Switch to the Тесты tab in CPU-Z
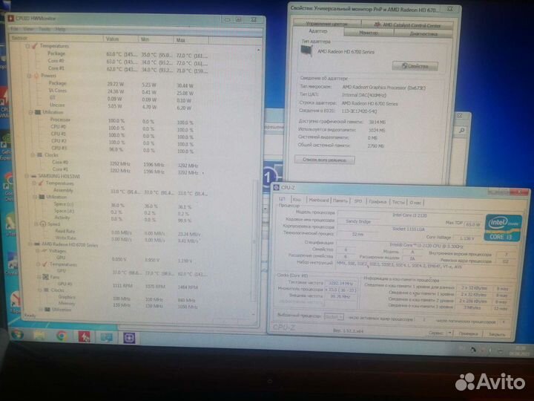This screenshot has height=401, width=534. (x=398, y=202)
